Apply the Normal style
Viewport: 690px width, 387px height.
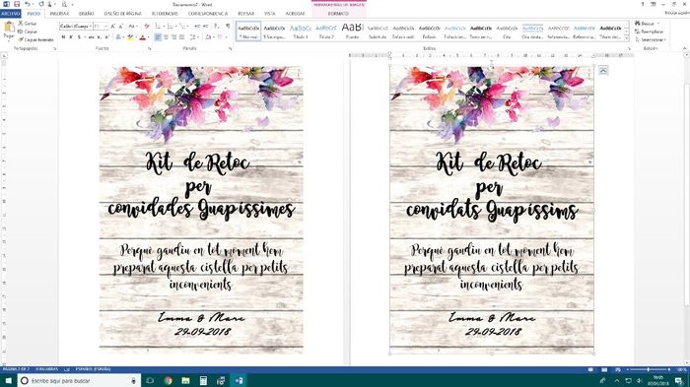pos(248,32)
